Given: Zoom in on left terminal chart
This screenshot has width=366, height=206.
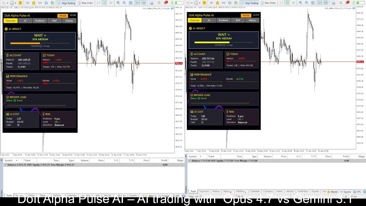Looking at the screenshot, I should [x=118, y=3].
